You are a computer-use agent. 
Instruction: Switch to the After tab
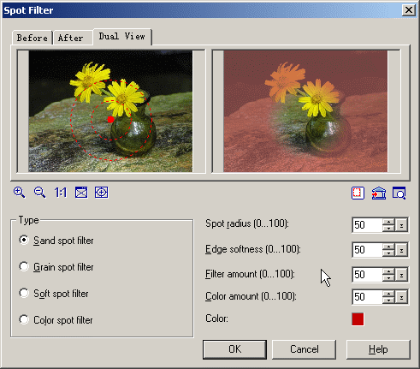pyautogui.click(x=73, y=38)
